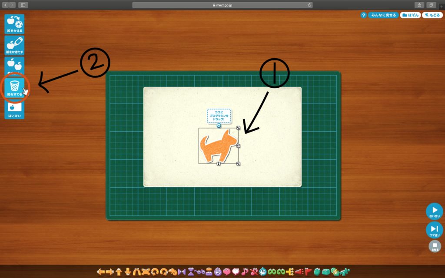Click the pink music note program block

pos(245,272)
